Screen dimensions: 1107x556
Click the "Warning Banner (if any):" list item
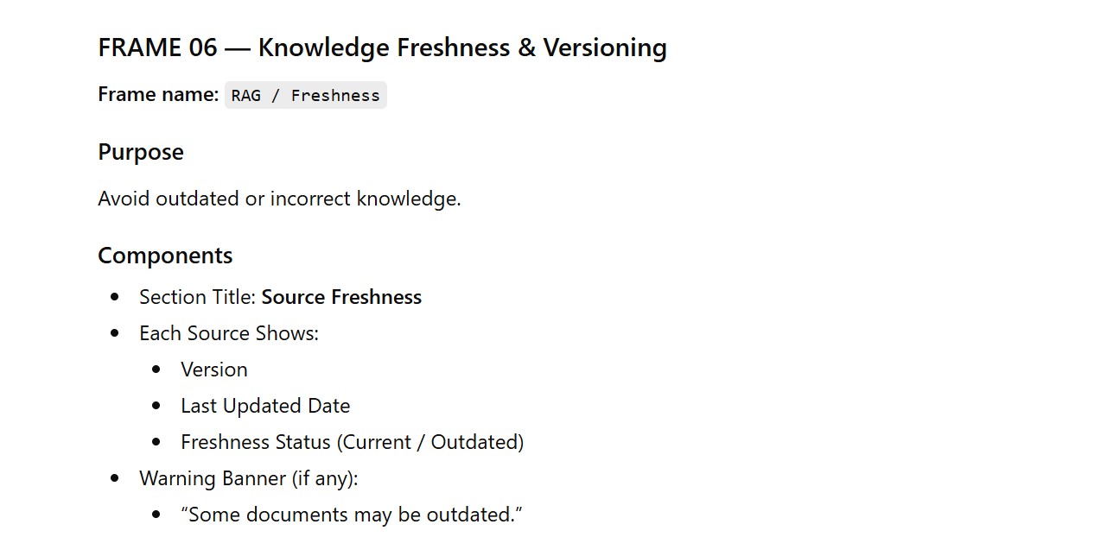[x=248, y=478]
